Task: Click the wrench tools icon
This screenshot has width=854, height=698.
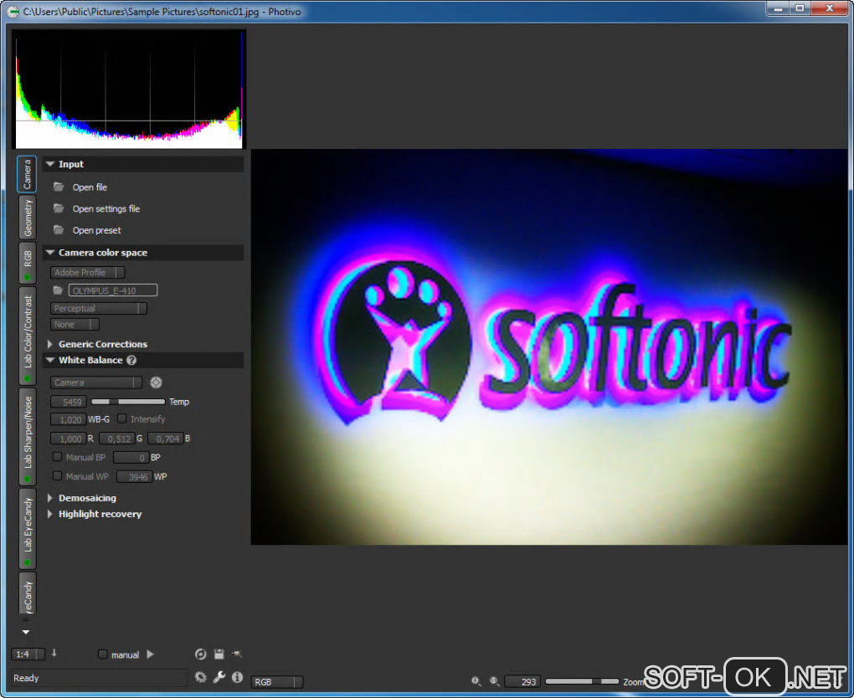Action: click(x=219, y=677)
